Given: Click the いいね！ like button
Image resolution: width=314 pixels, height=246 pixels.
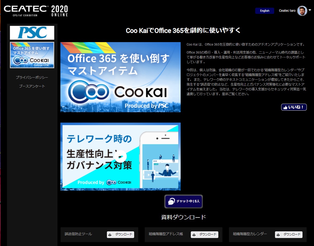Looking at the screenshot, I should 294,107.
